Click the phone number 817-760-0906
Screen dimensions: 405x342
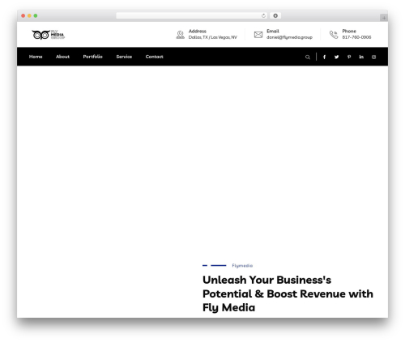[356, 37]
